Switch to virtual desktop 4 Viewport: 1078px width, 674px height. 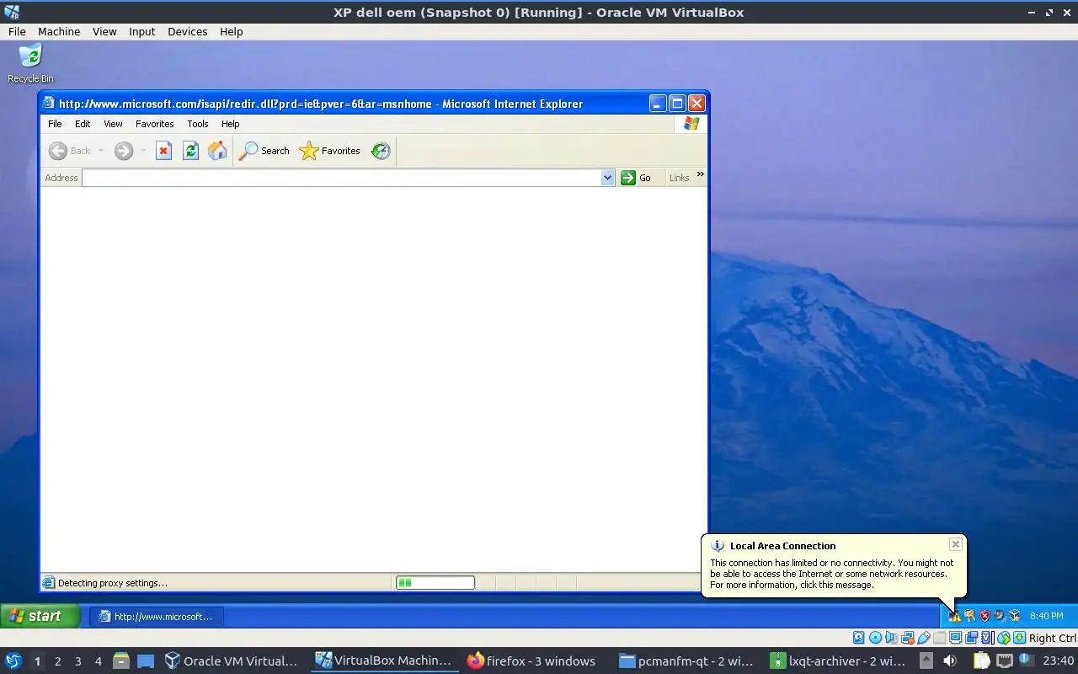click(x=98, y=661)
